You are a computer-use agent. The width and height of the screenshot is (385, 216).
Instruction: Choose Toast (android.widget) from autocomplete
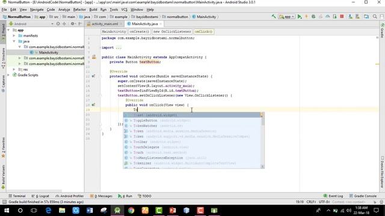pos(192,115)
